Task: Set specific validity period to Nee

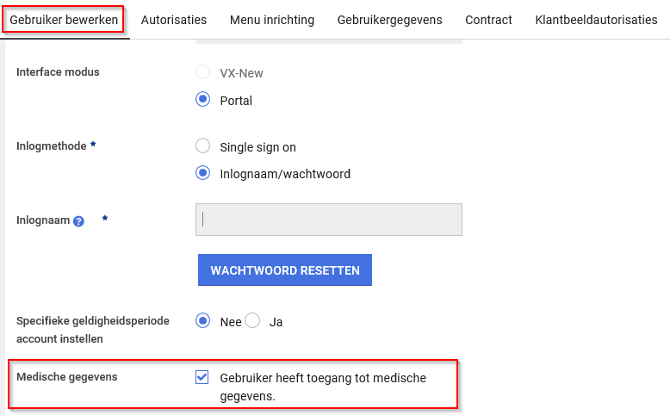Action: pyautogui.click(x=203, y=321)
